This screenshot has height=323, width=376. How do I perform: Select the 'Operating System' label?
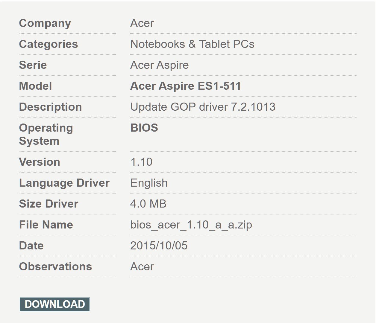pyautogui.click(x=46, y=134)
